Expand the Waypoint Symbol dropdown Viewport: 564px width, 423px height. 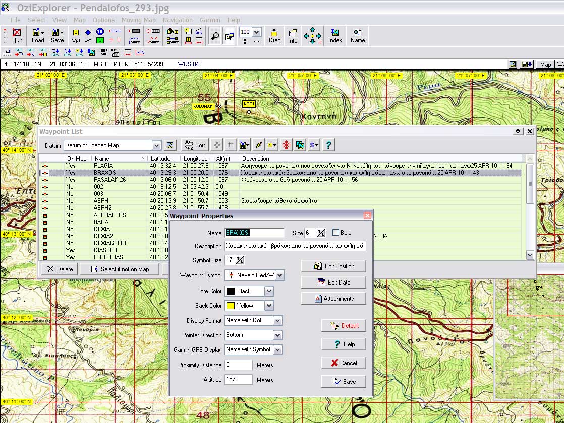click(279, 275)
